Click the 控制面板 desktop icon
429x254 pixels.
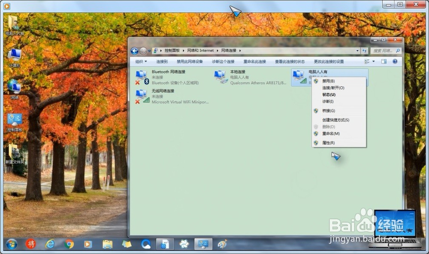click(x=15, y=123)
